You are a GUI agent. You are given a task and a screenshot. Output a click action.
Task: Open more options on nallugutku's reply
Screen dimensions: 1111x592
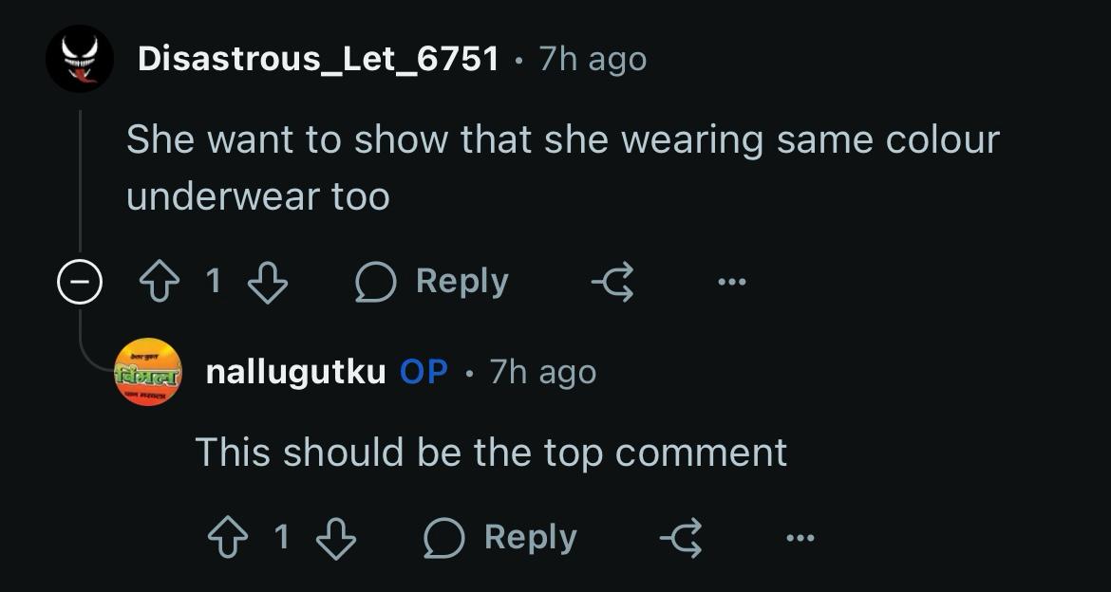point(800,538)
